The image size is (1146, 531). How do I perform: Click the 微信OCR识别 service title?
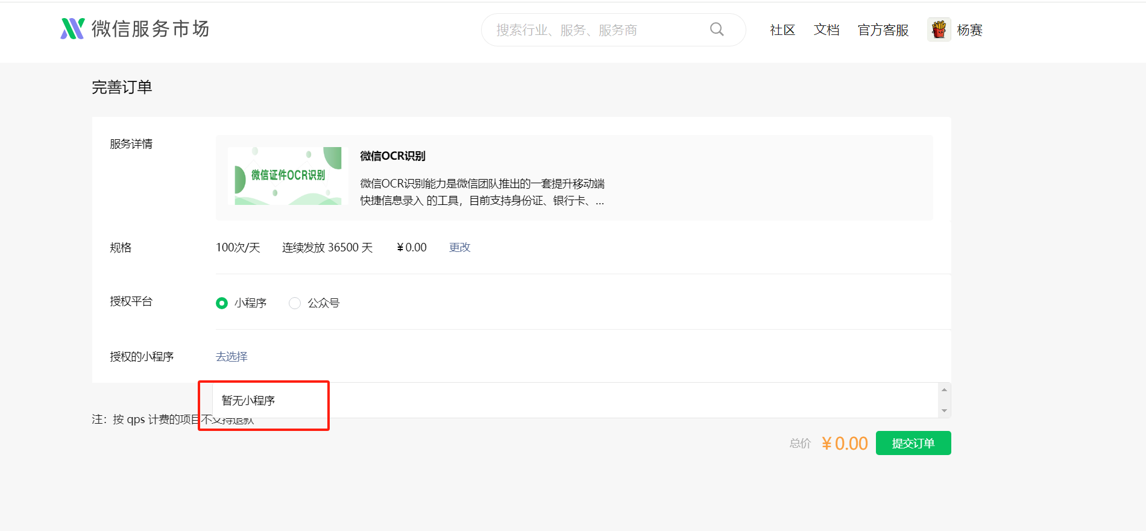tap(392, 156)
